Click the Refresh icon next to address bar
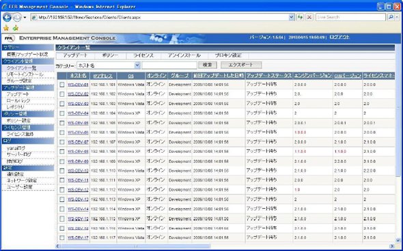 (x=300, y=17)
